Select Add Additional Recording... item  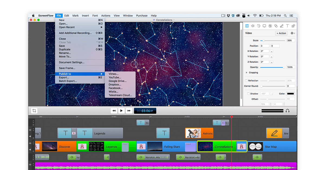(80, 33)
